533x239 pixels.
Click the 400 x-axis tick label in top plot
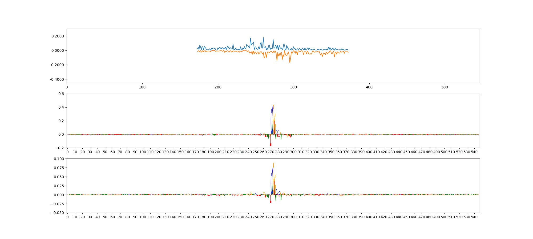(369, 87)
